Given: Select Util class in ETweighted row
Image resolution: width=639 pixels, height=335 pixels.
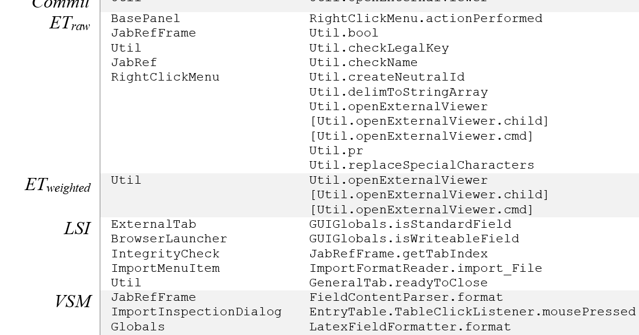Looking at the screenshot, I should click(126, 180).
